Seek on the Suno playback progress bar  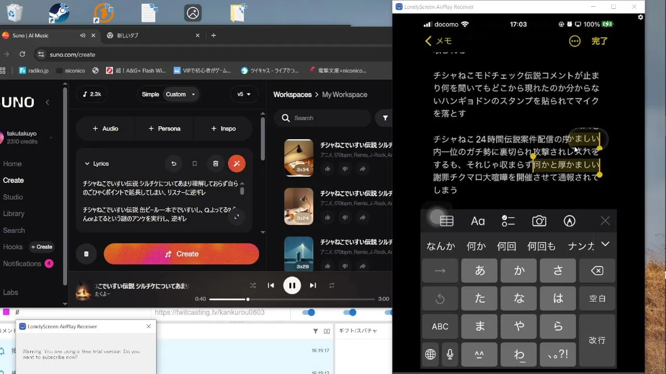coord(292,299)
